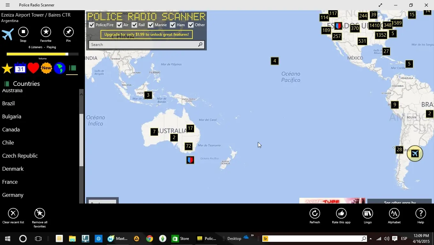
Task: Toggle full-screen with the expand arrows icon
Action: (x=380, y=5)
